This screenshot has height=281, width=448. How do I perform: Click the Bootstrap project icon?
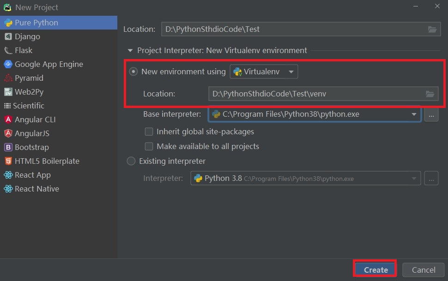point(8,147)
